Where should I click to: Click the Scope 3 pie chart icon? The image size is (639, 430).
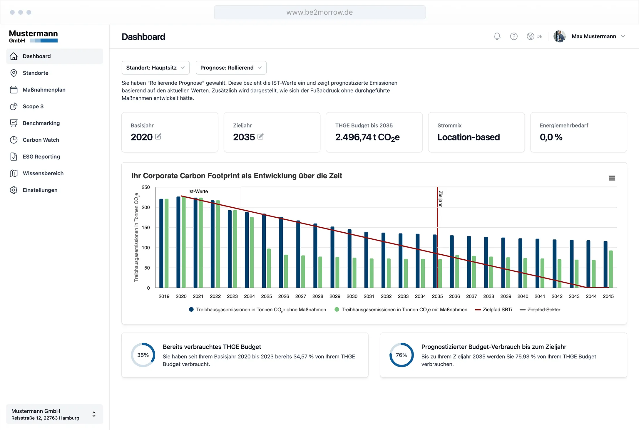[14, 106]
